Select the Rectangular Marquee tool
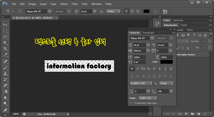The height and width of the screenshot is (117, 214). (5, 31)
